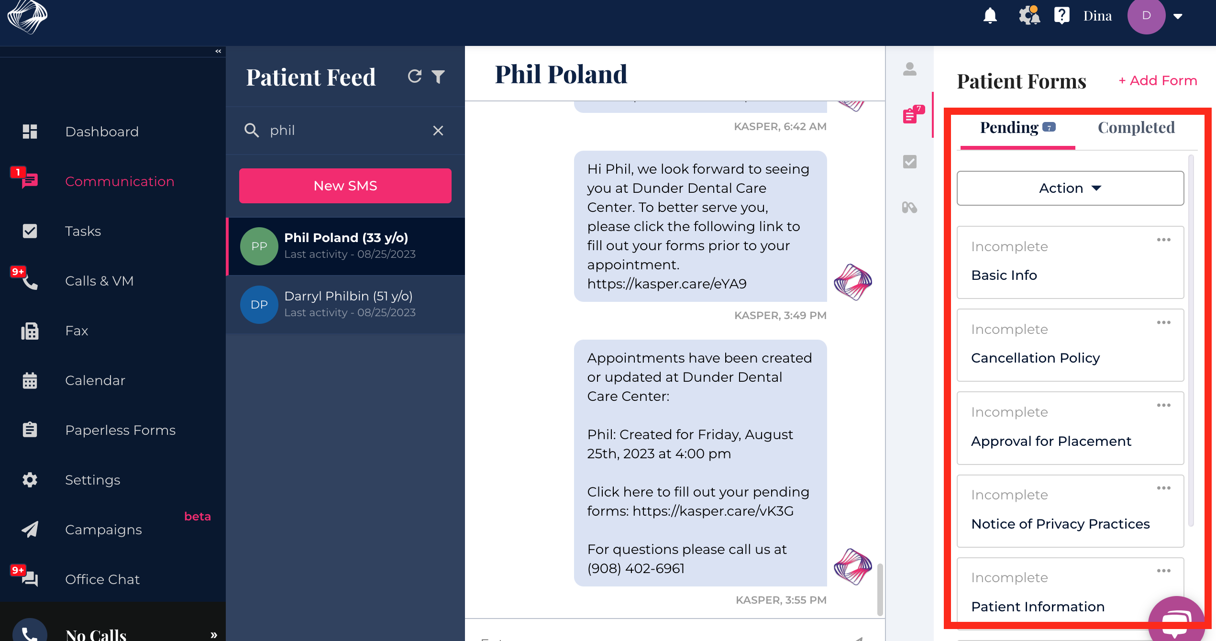Viewport: 1216px width, 641px height.
Task: Open the live chat support bubble
Action: tap(1176, 622)
